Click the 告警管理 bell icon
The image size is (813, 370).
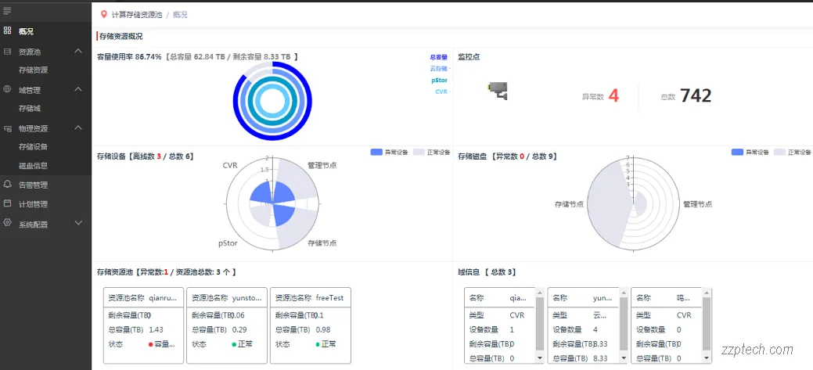[7, 184]
